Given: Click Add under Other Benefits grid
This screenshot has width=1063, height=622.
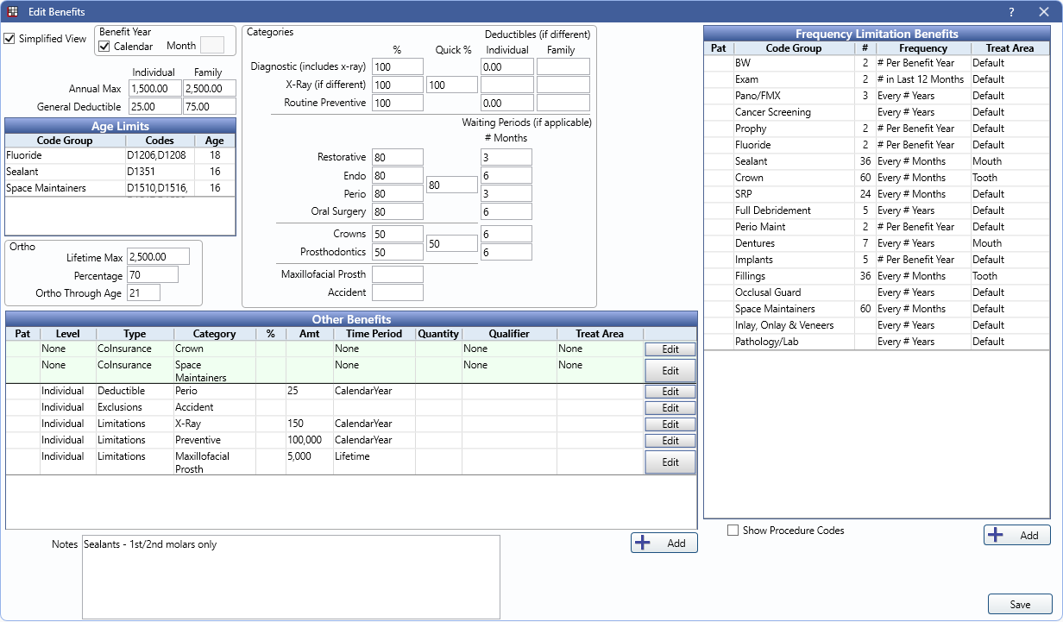Looking at the screenshot, I should tap(664, 543).
